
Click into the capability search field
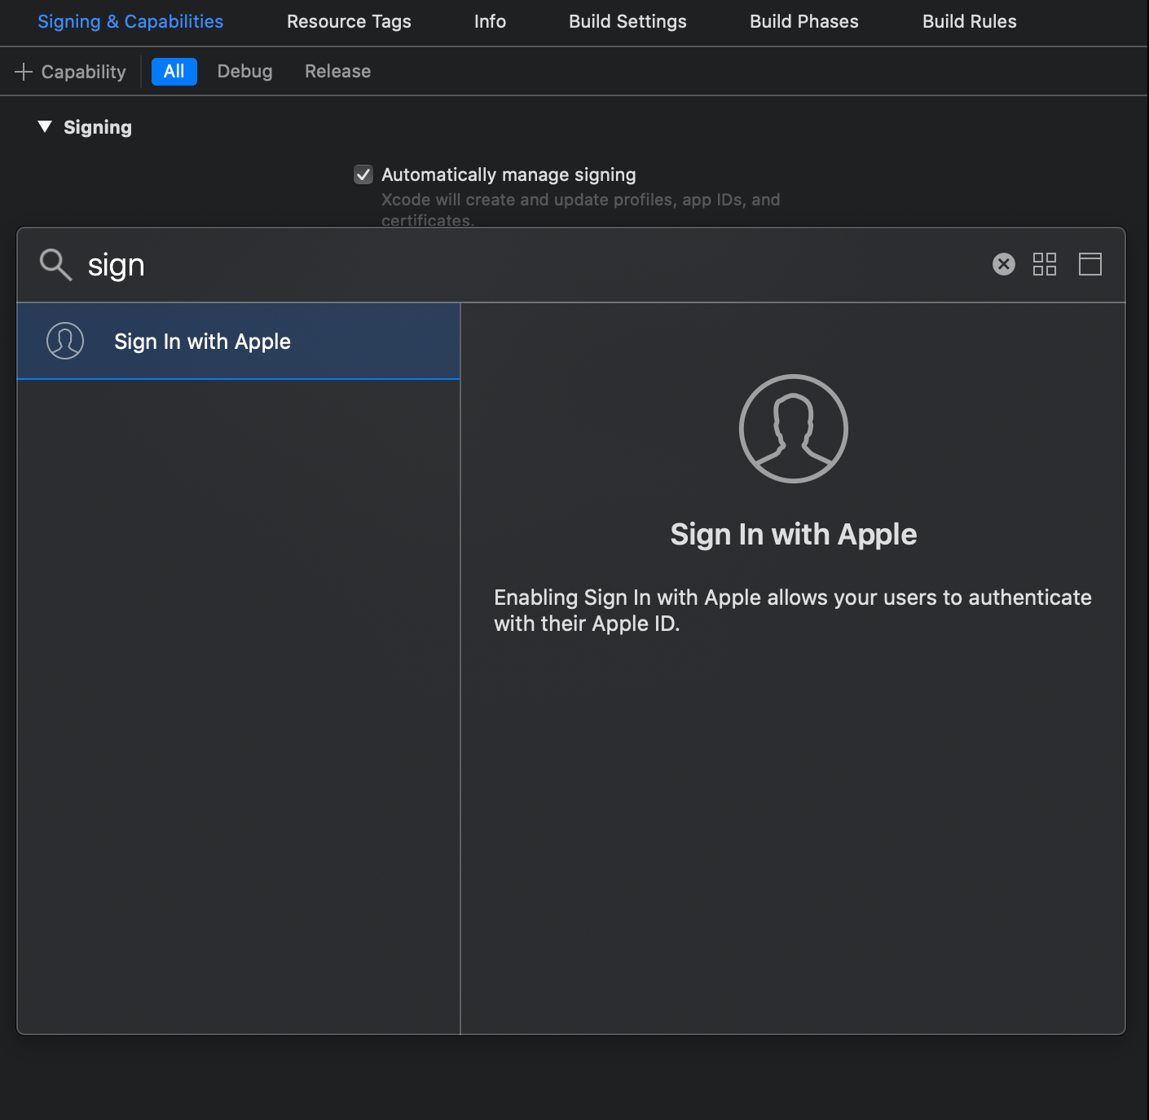530,265
